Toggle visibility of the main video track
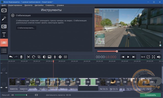 click(2, 88)
